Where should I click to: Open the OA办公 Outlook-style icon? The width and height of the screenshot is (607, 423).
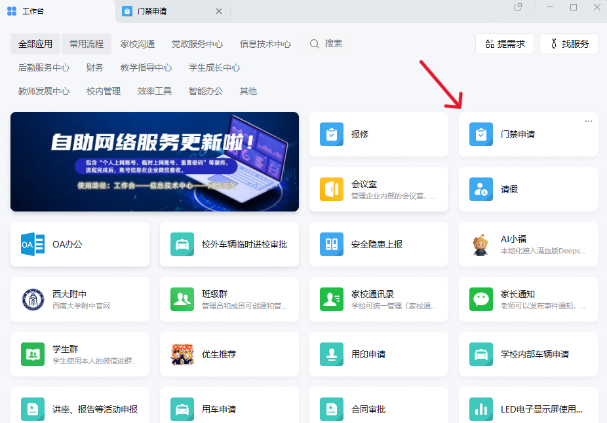coord(33,244)
